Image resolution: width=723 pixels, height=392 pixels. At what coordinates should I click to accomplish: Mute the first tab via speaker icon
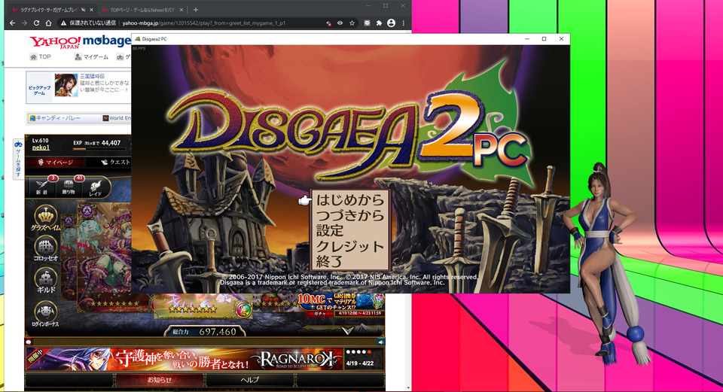[83, 10]
